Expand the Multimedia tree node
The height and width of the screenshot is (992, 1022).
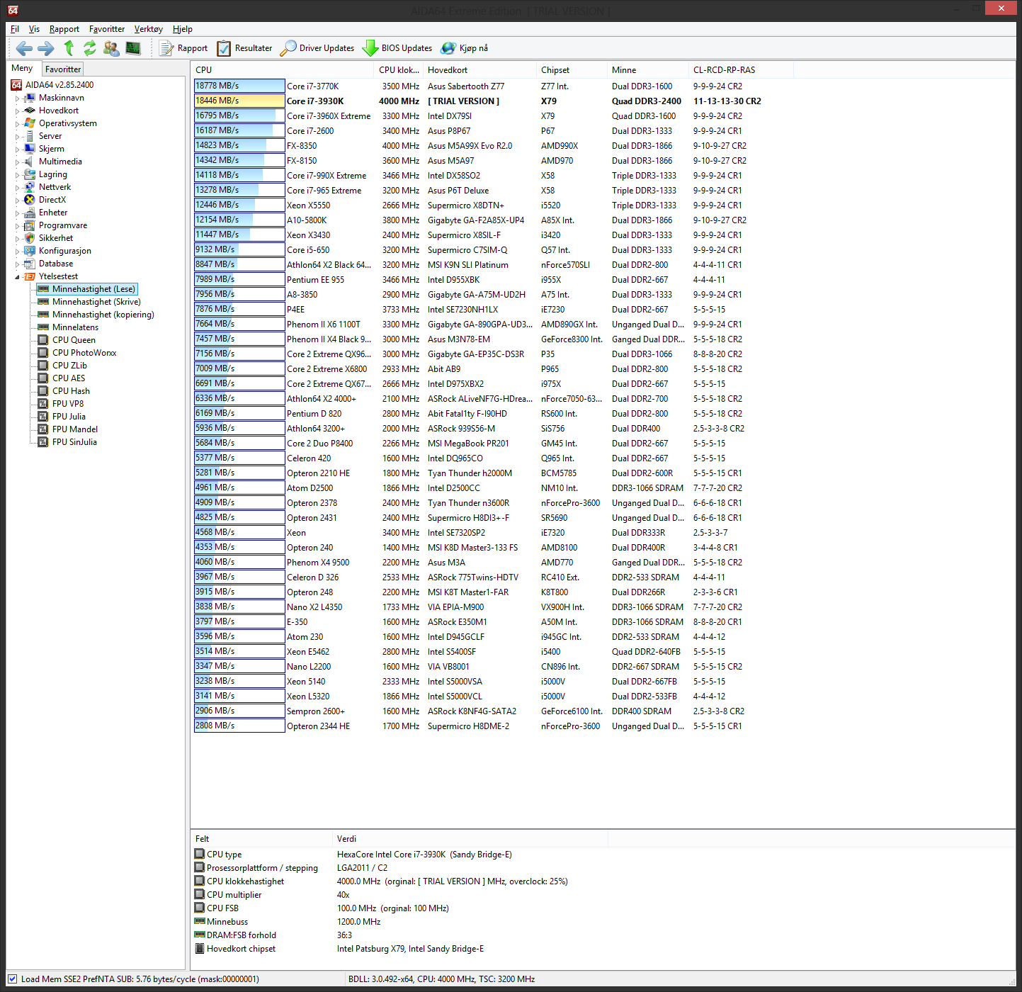tap(18, 162)
